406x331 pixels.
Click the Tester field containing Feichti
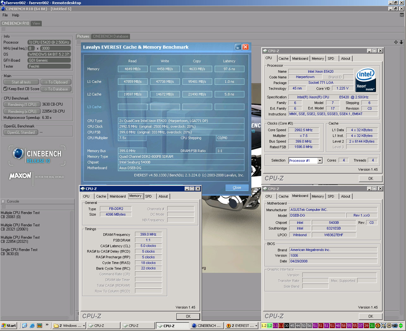pyautogui.click(x=49, y=66)
